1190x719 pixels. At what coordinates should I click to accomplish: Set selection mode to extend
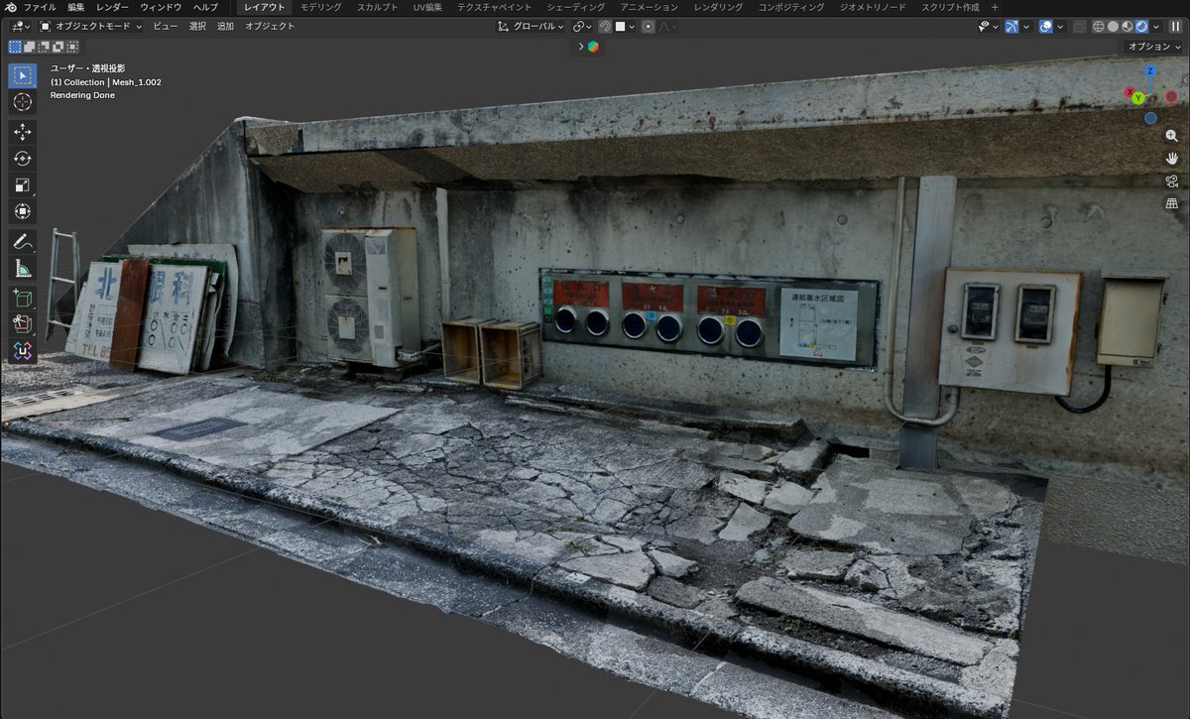pos(29,47)
